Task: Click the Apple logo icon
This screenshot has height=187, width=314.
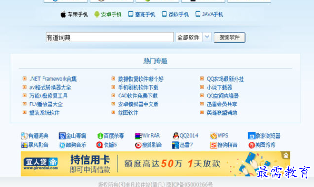Action: (x=63, y=14)
